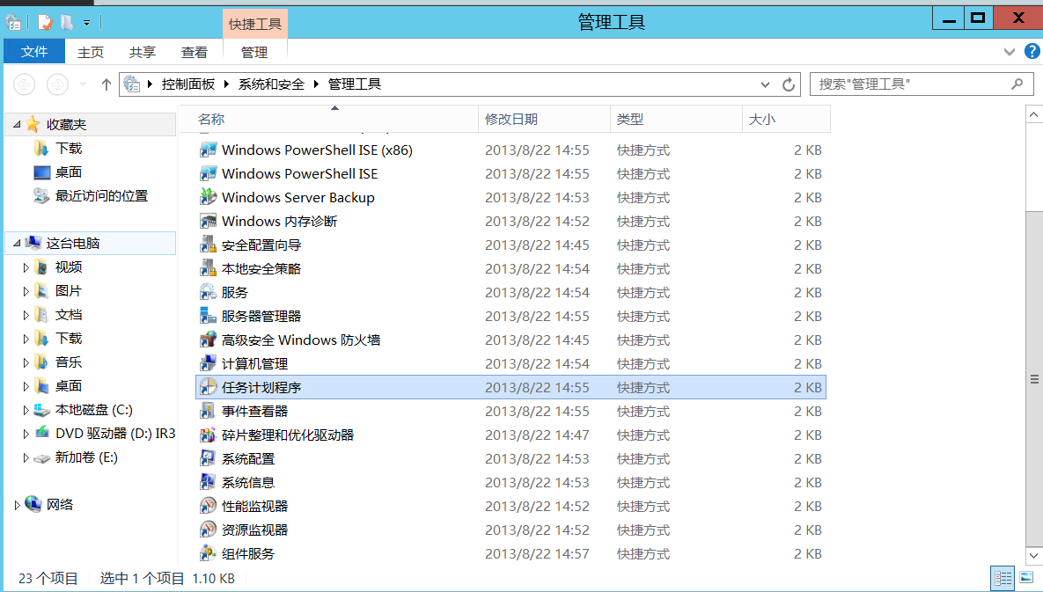Navigate to 控制面板 in breadcrumb

coord(188,84)
